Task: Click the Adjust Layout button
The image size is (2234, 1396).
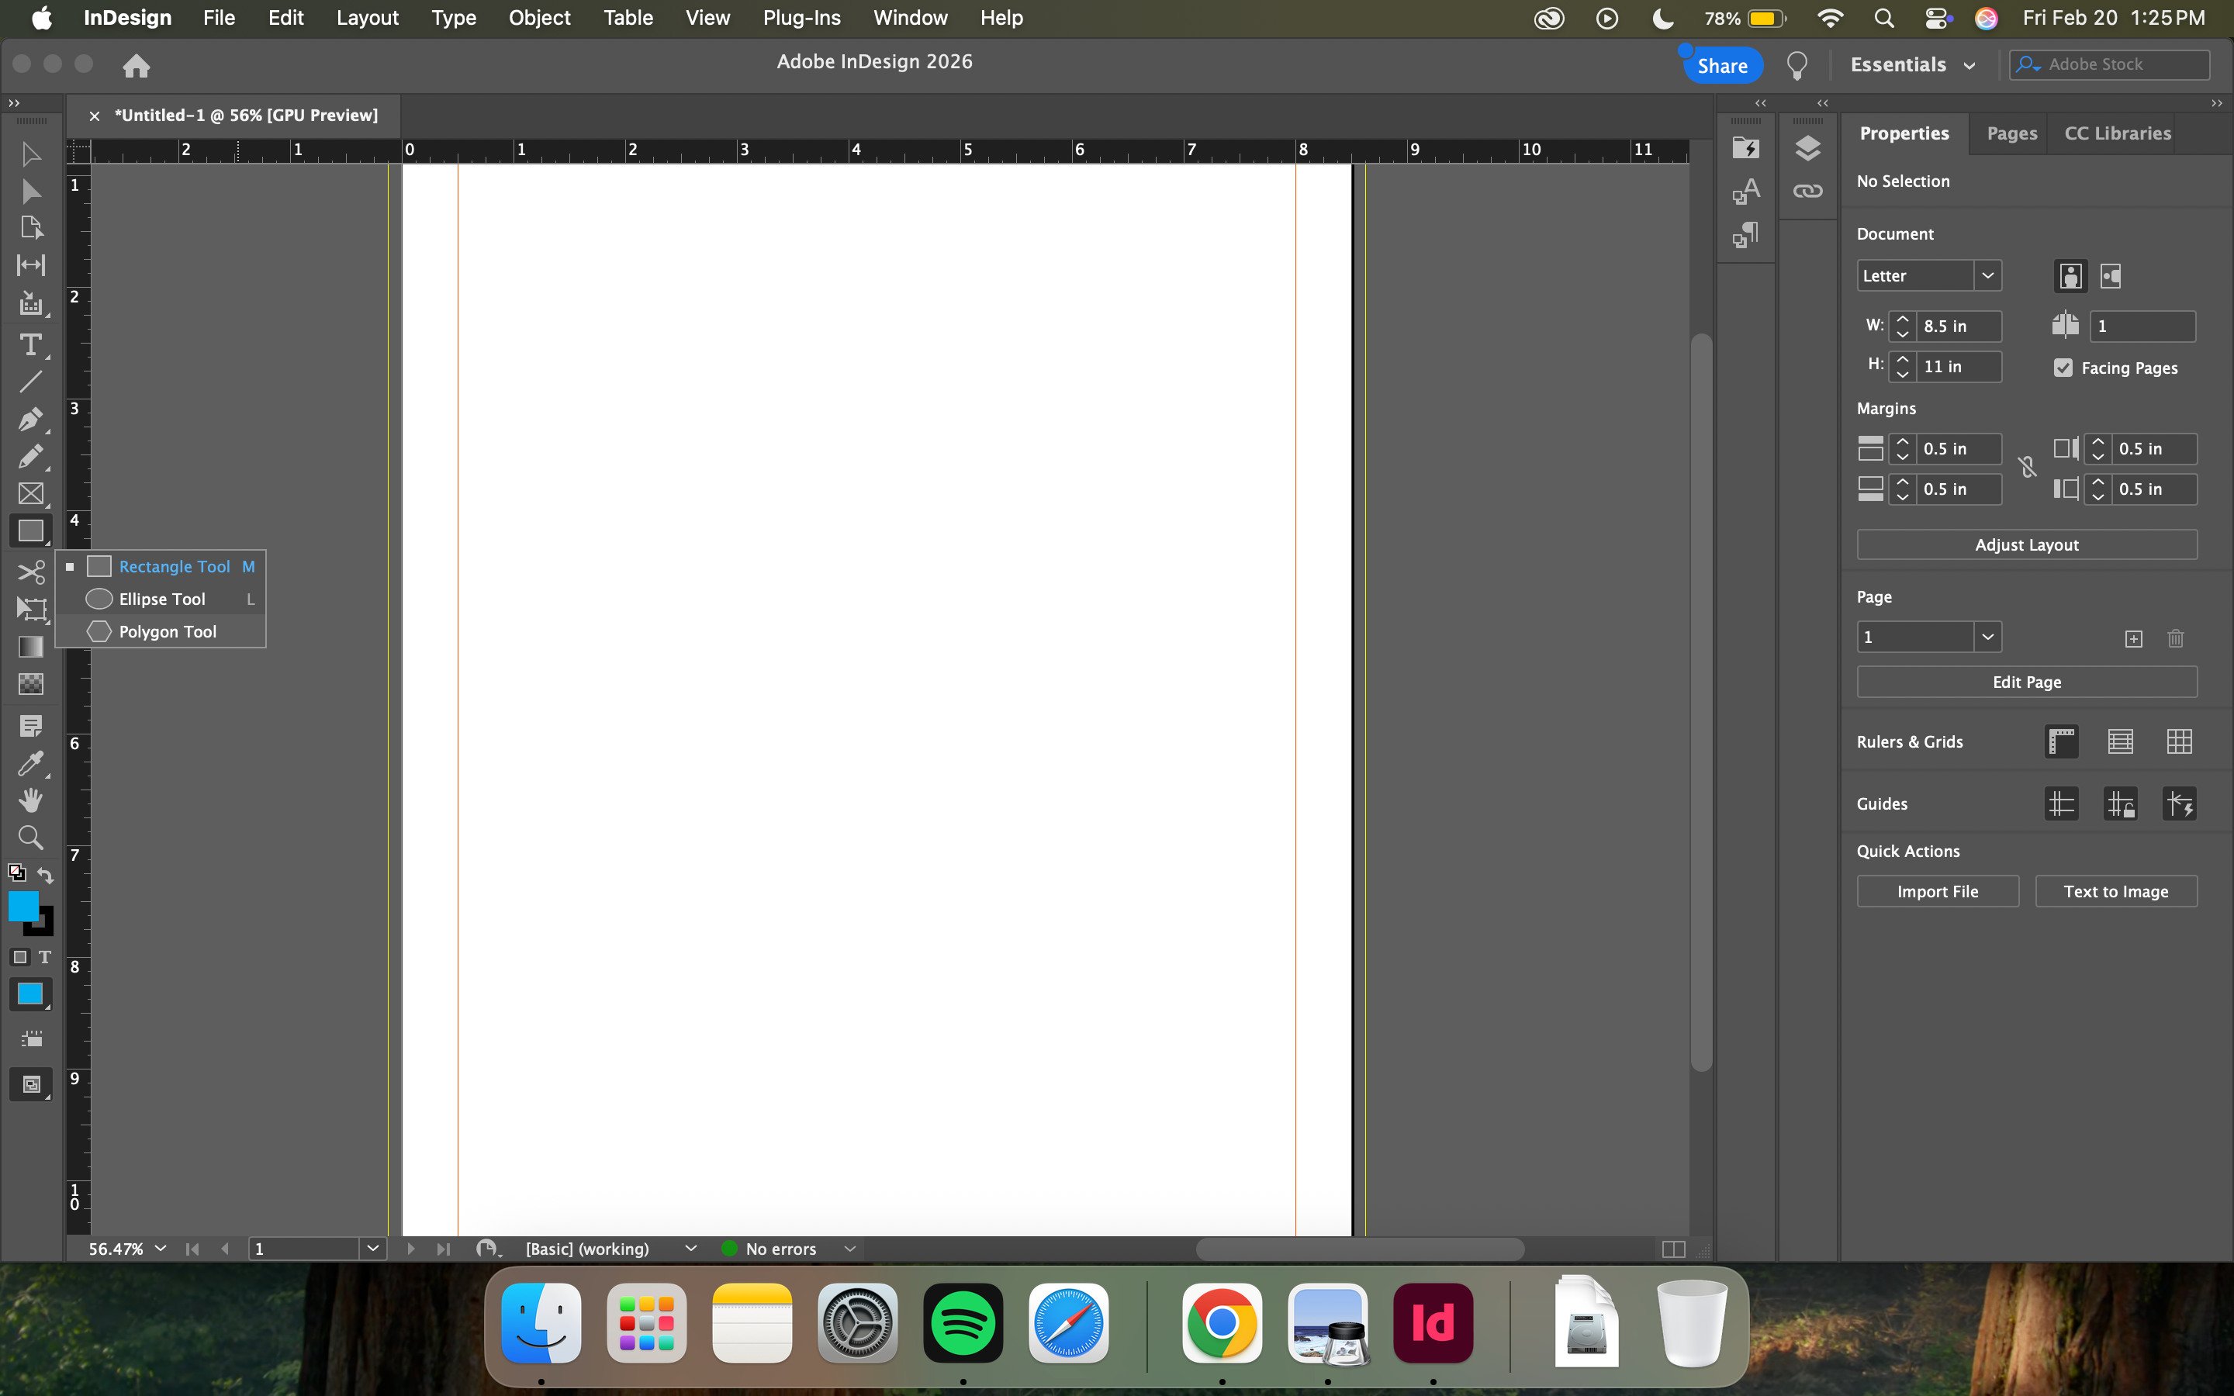Action: pyautogui.click(x=2026, y=544)
